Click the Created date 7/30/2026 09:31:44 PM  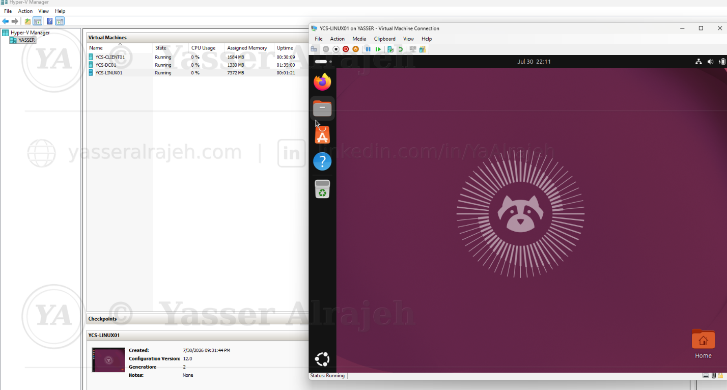pos(206,350)
